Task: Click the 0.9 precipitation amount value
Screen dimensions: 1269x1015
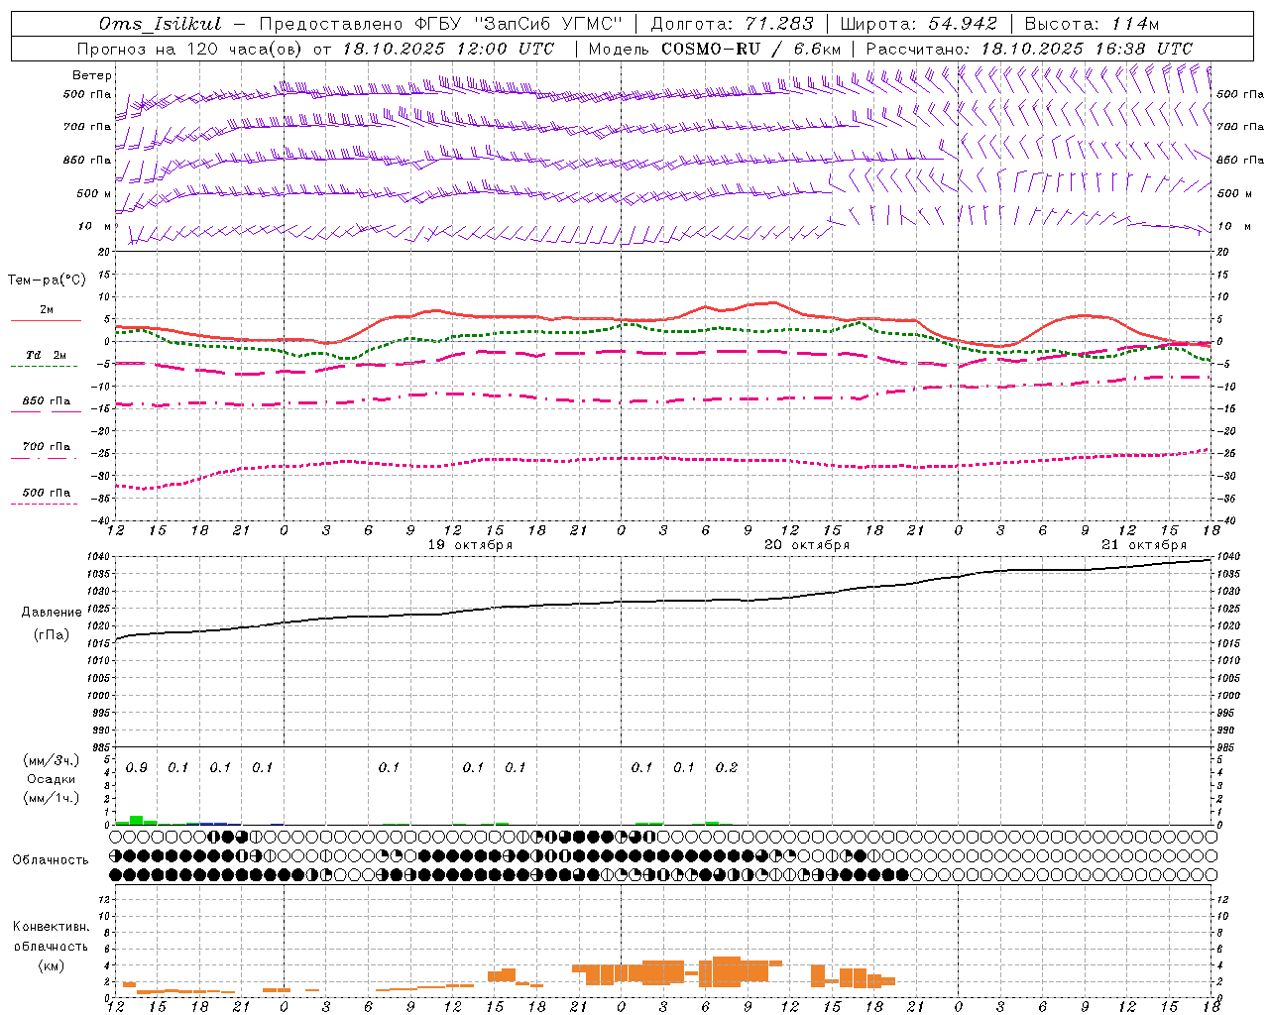Action: tap(137, 768)
